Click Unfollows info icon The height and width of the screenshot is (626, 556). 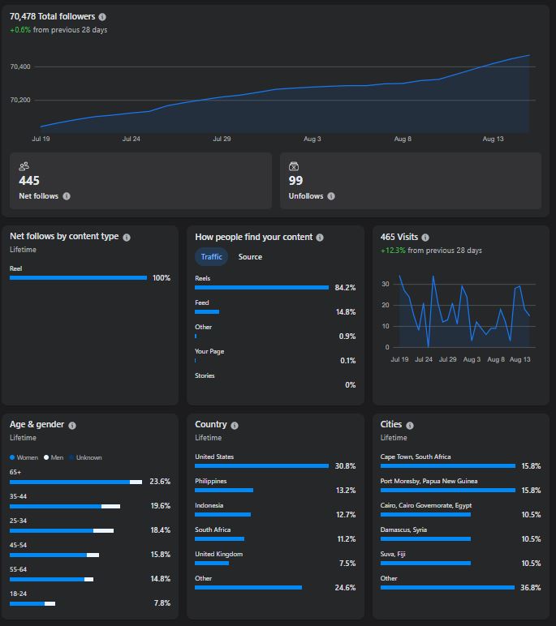click(x=331, y=196)
